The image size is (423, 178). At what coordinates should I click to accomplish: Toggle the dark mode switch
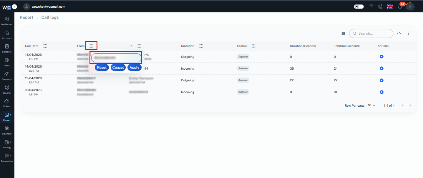pos(359,6)
